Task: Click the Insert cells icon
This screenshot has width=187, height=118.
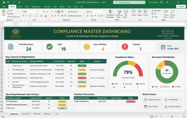Action: [134, 12]
